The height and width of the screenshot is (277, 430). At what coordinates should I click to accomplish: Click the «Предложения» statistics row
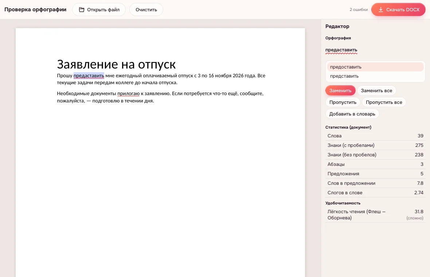[x=375, y=173]
